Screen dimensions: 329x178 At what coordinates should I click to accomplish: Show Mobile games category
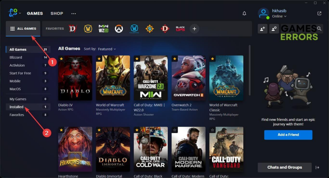tap(28, 81)
